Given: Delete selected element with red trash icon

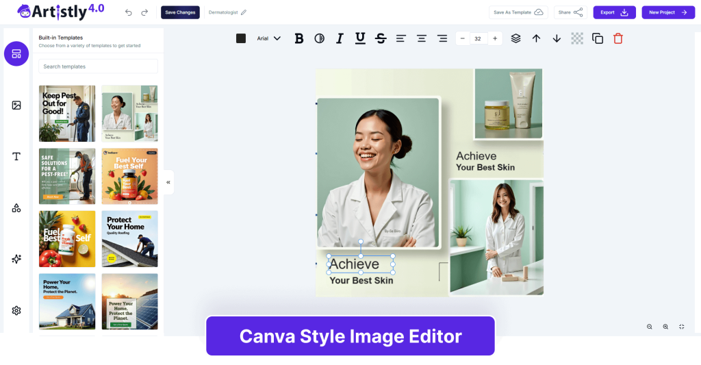Looking at the screenshot, I should (618, 38).
